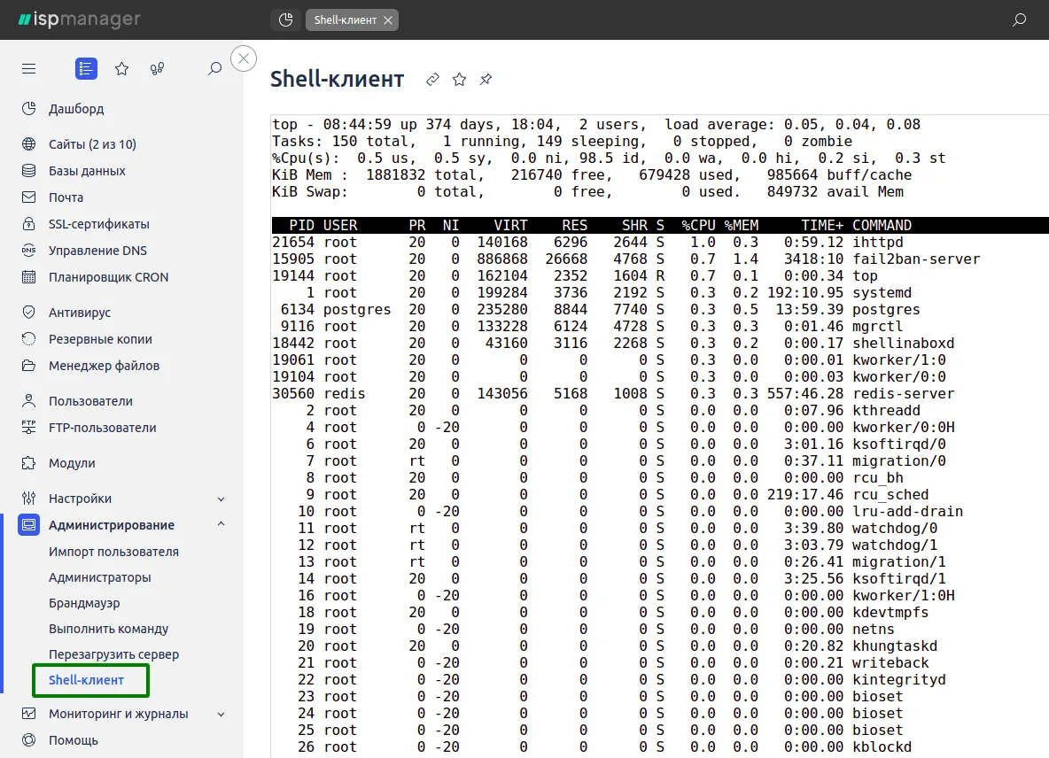Favorite Shell-клиент via the star beside its title
The width and height of the screenshot is (1049, 758).
[x=459, y=79]
